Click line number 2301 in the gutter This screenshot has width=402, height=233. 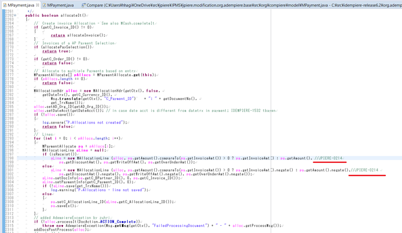tap(9, 170)
